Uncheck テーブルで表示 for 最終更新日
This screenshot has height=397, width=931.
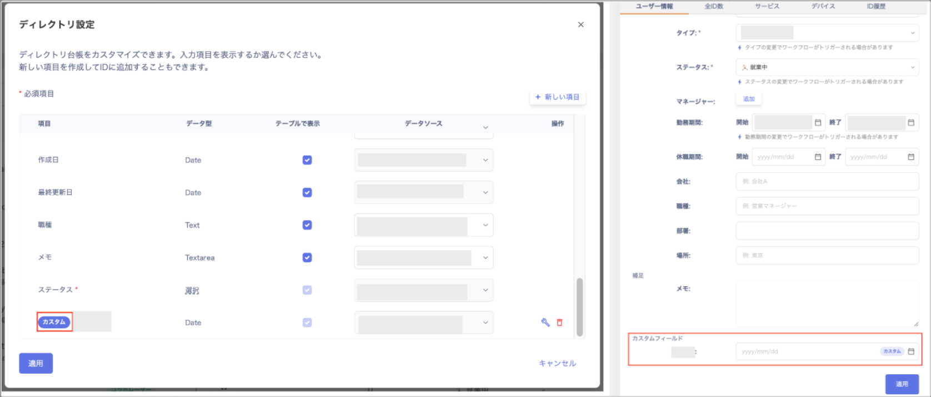pyautogui.click(x=307, y=192)
